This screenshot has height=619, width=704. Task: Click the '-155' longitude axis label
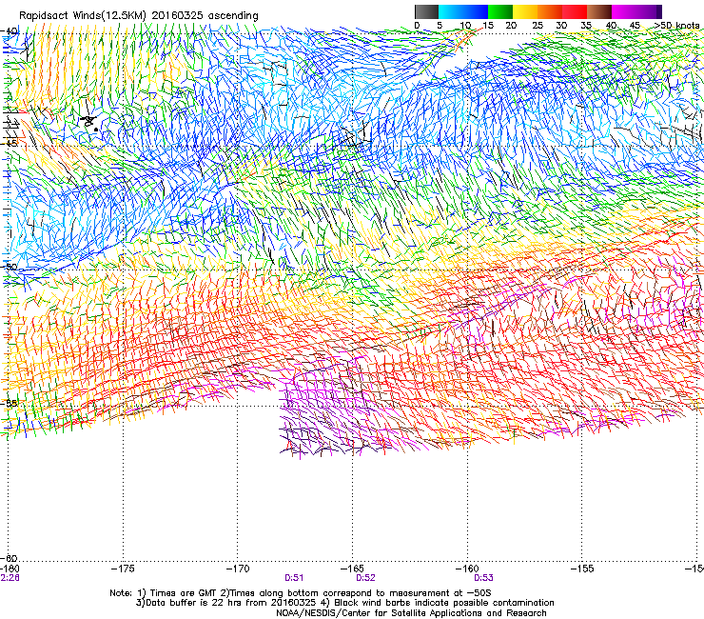pos(582,569)
